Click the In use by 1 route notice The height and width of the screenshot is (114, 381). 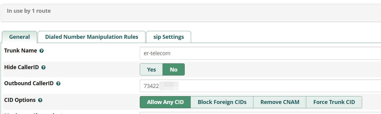pos(29,11)
